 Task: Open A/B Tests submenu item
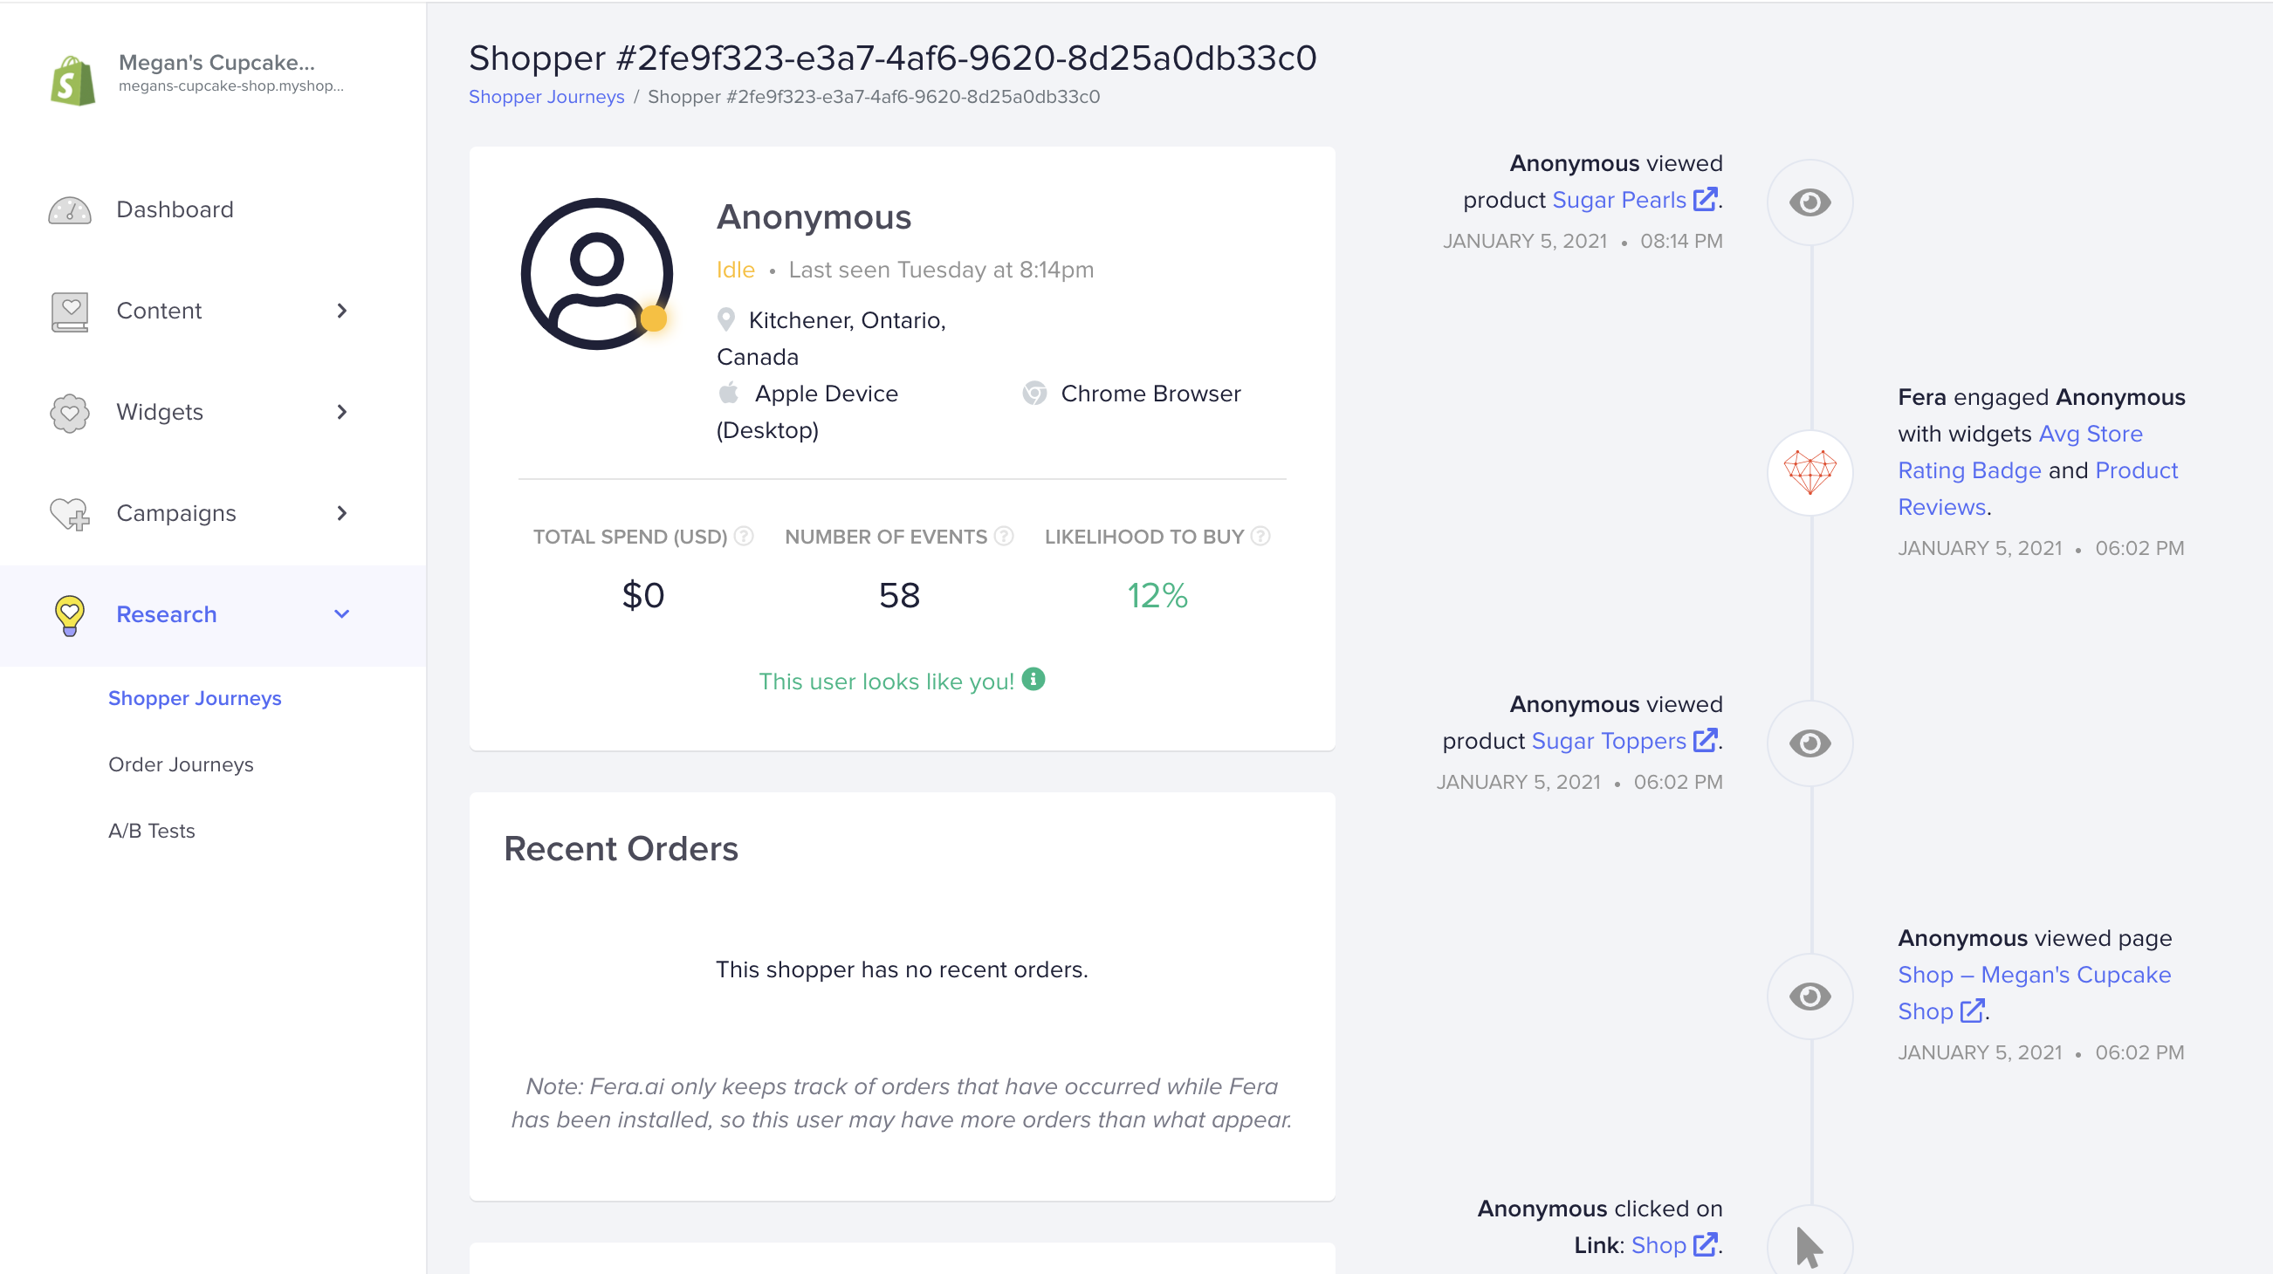click(152, 830)
